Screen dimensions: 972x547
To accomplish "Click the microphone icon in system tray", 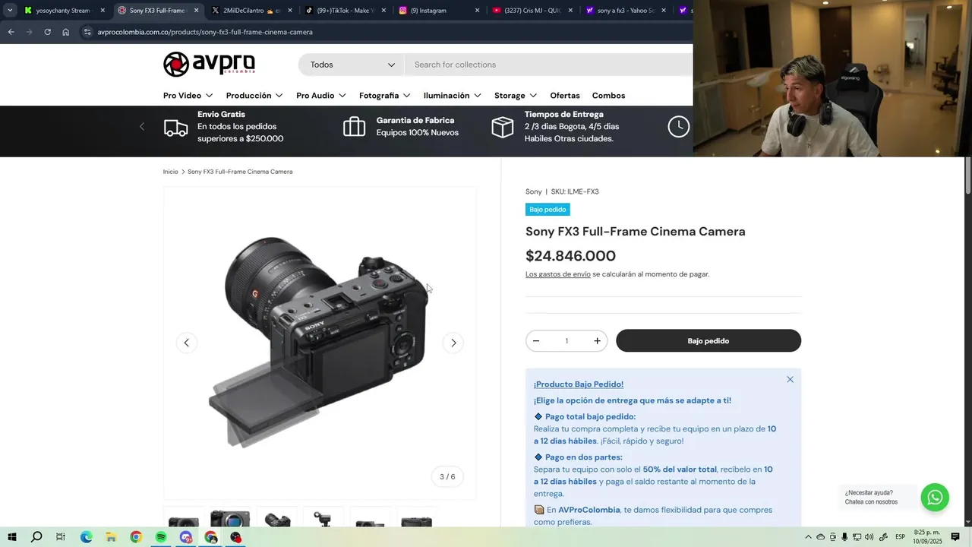I will tap(844, 537).
